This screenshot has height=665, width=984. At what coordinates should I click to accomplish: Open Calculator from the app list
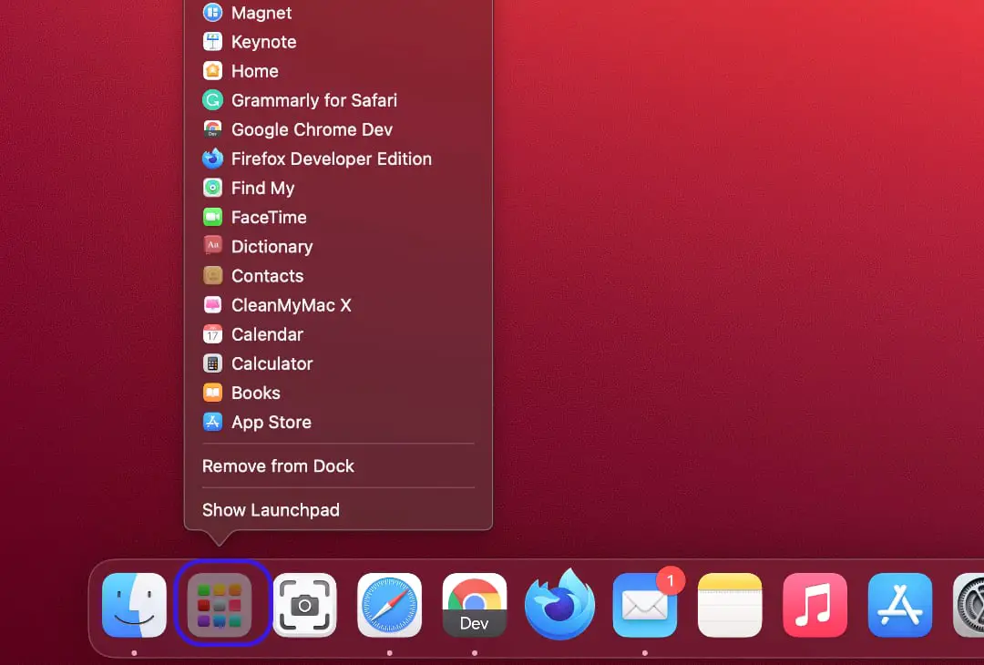pyautogui.click(x=272, y=363)
